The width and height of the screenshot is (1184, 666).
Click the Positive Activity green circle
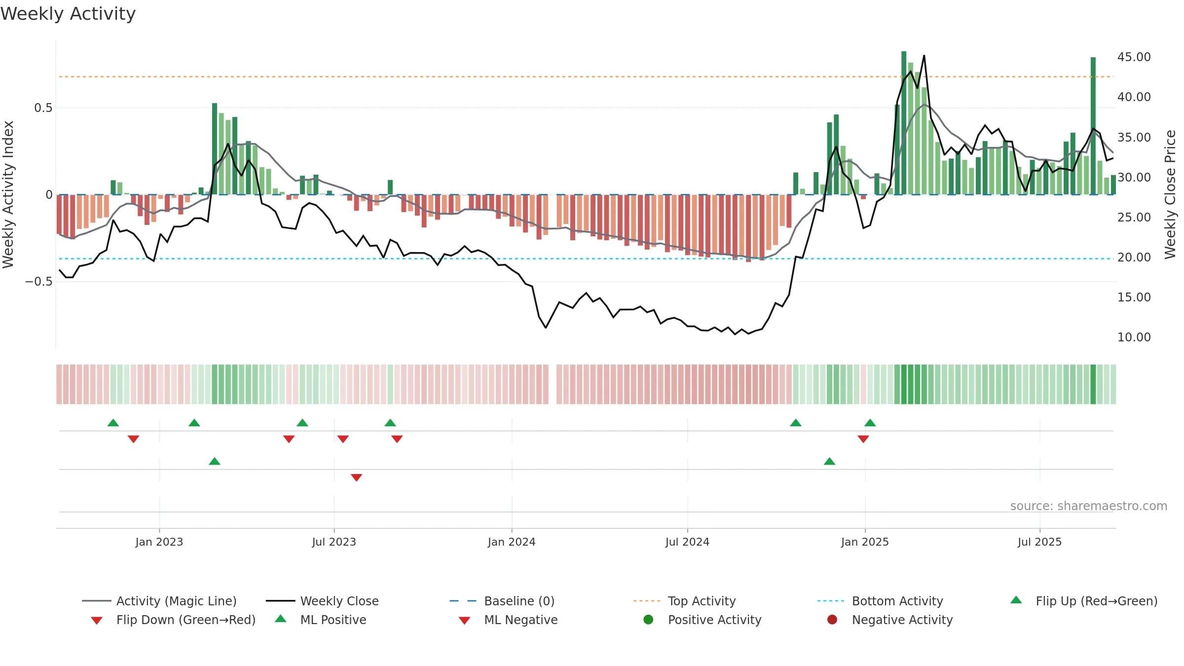pos(648,620)
